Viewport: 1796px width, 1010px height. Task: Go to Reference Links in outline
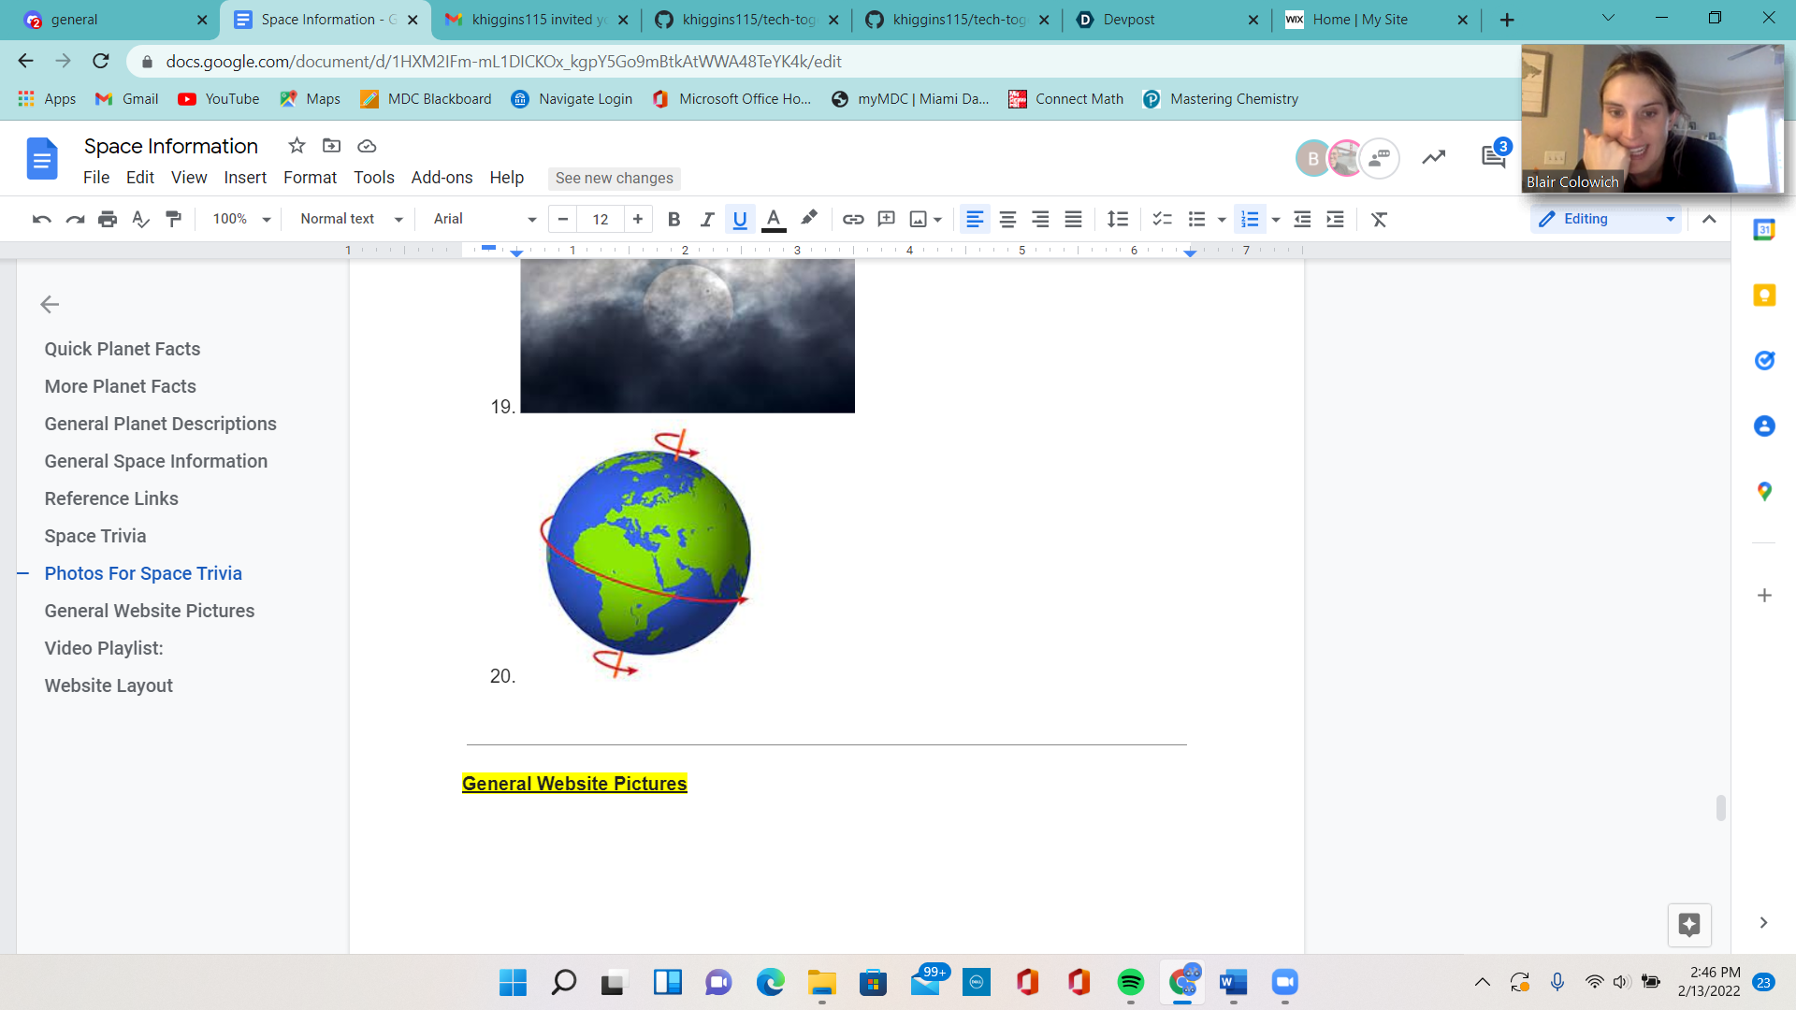coord(111,498)
